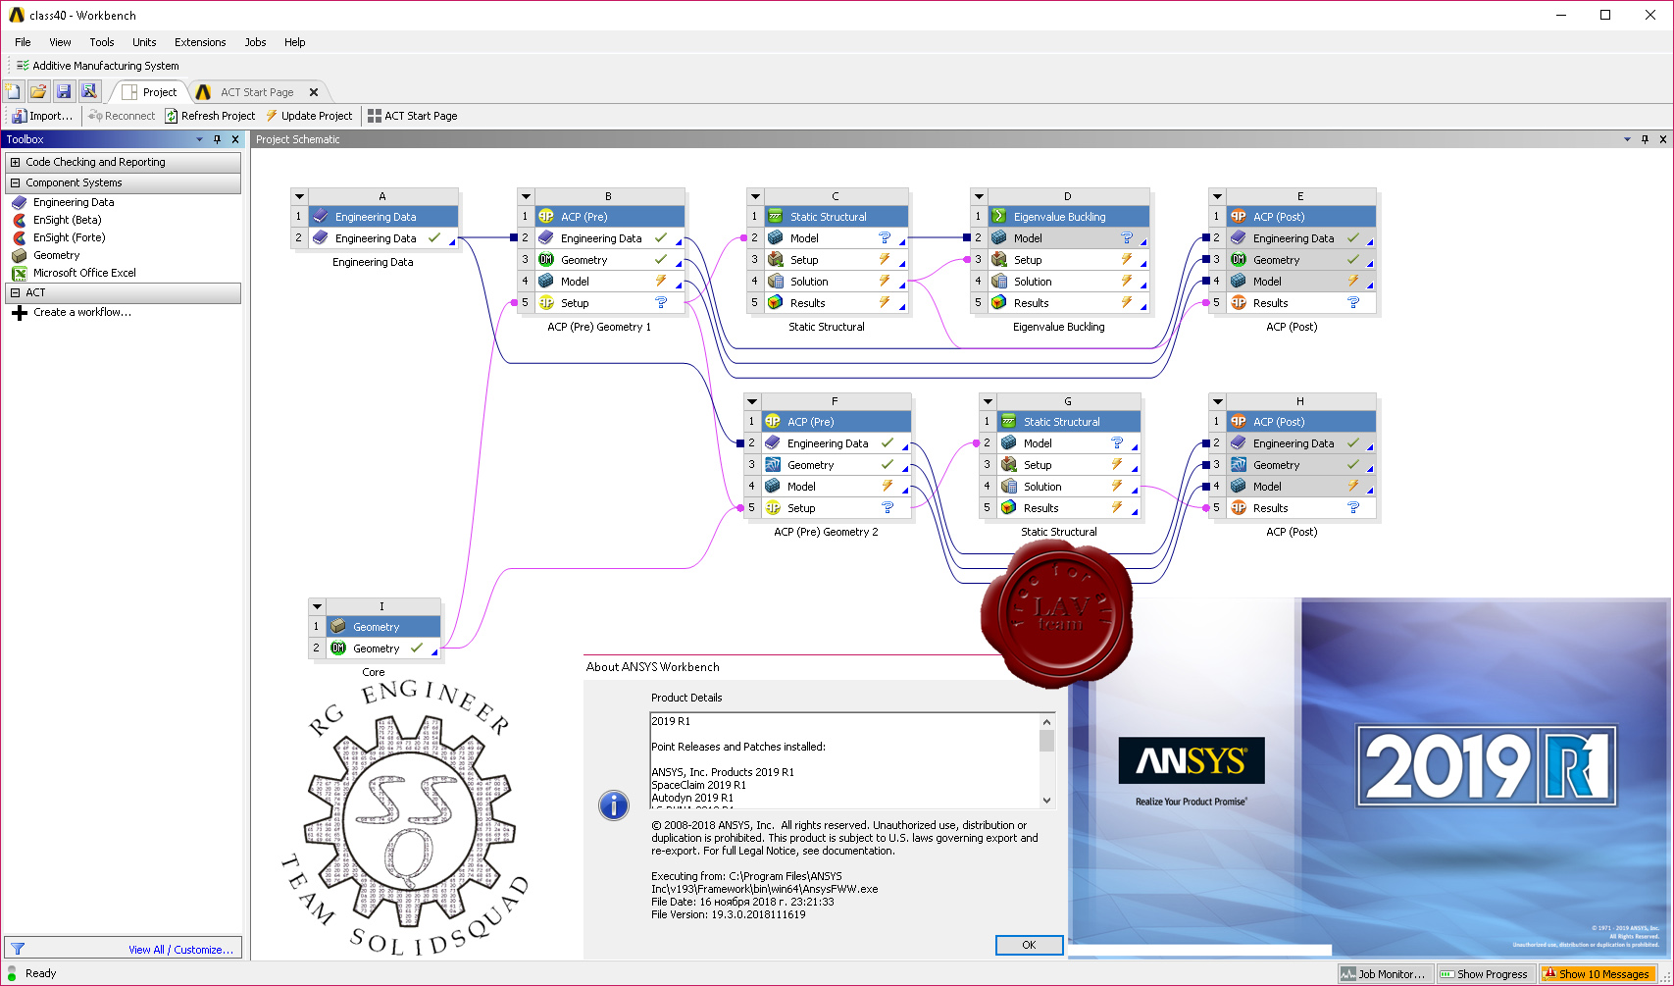Pin the Toolbox panel
The width and height of the screenshot is (1674, 986).
tap(218, 139)
